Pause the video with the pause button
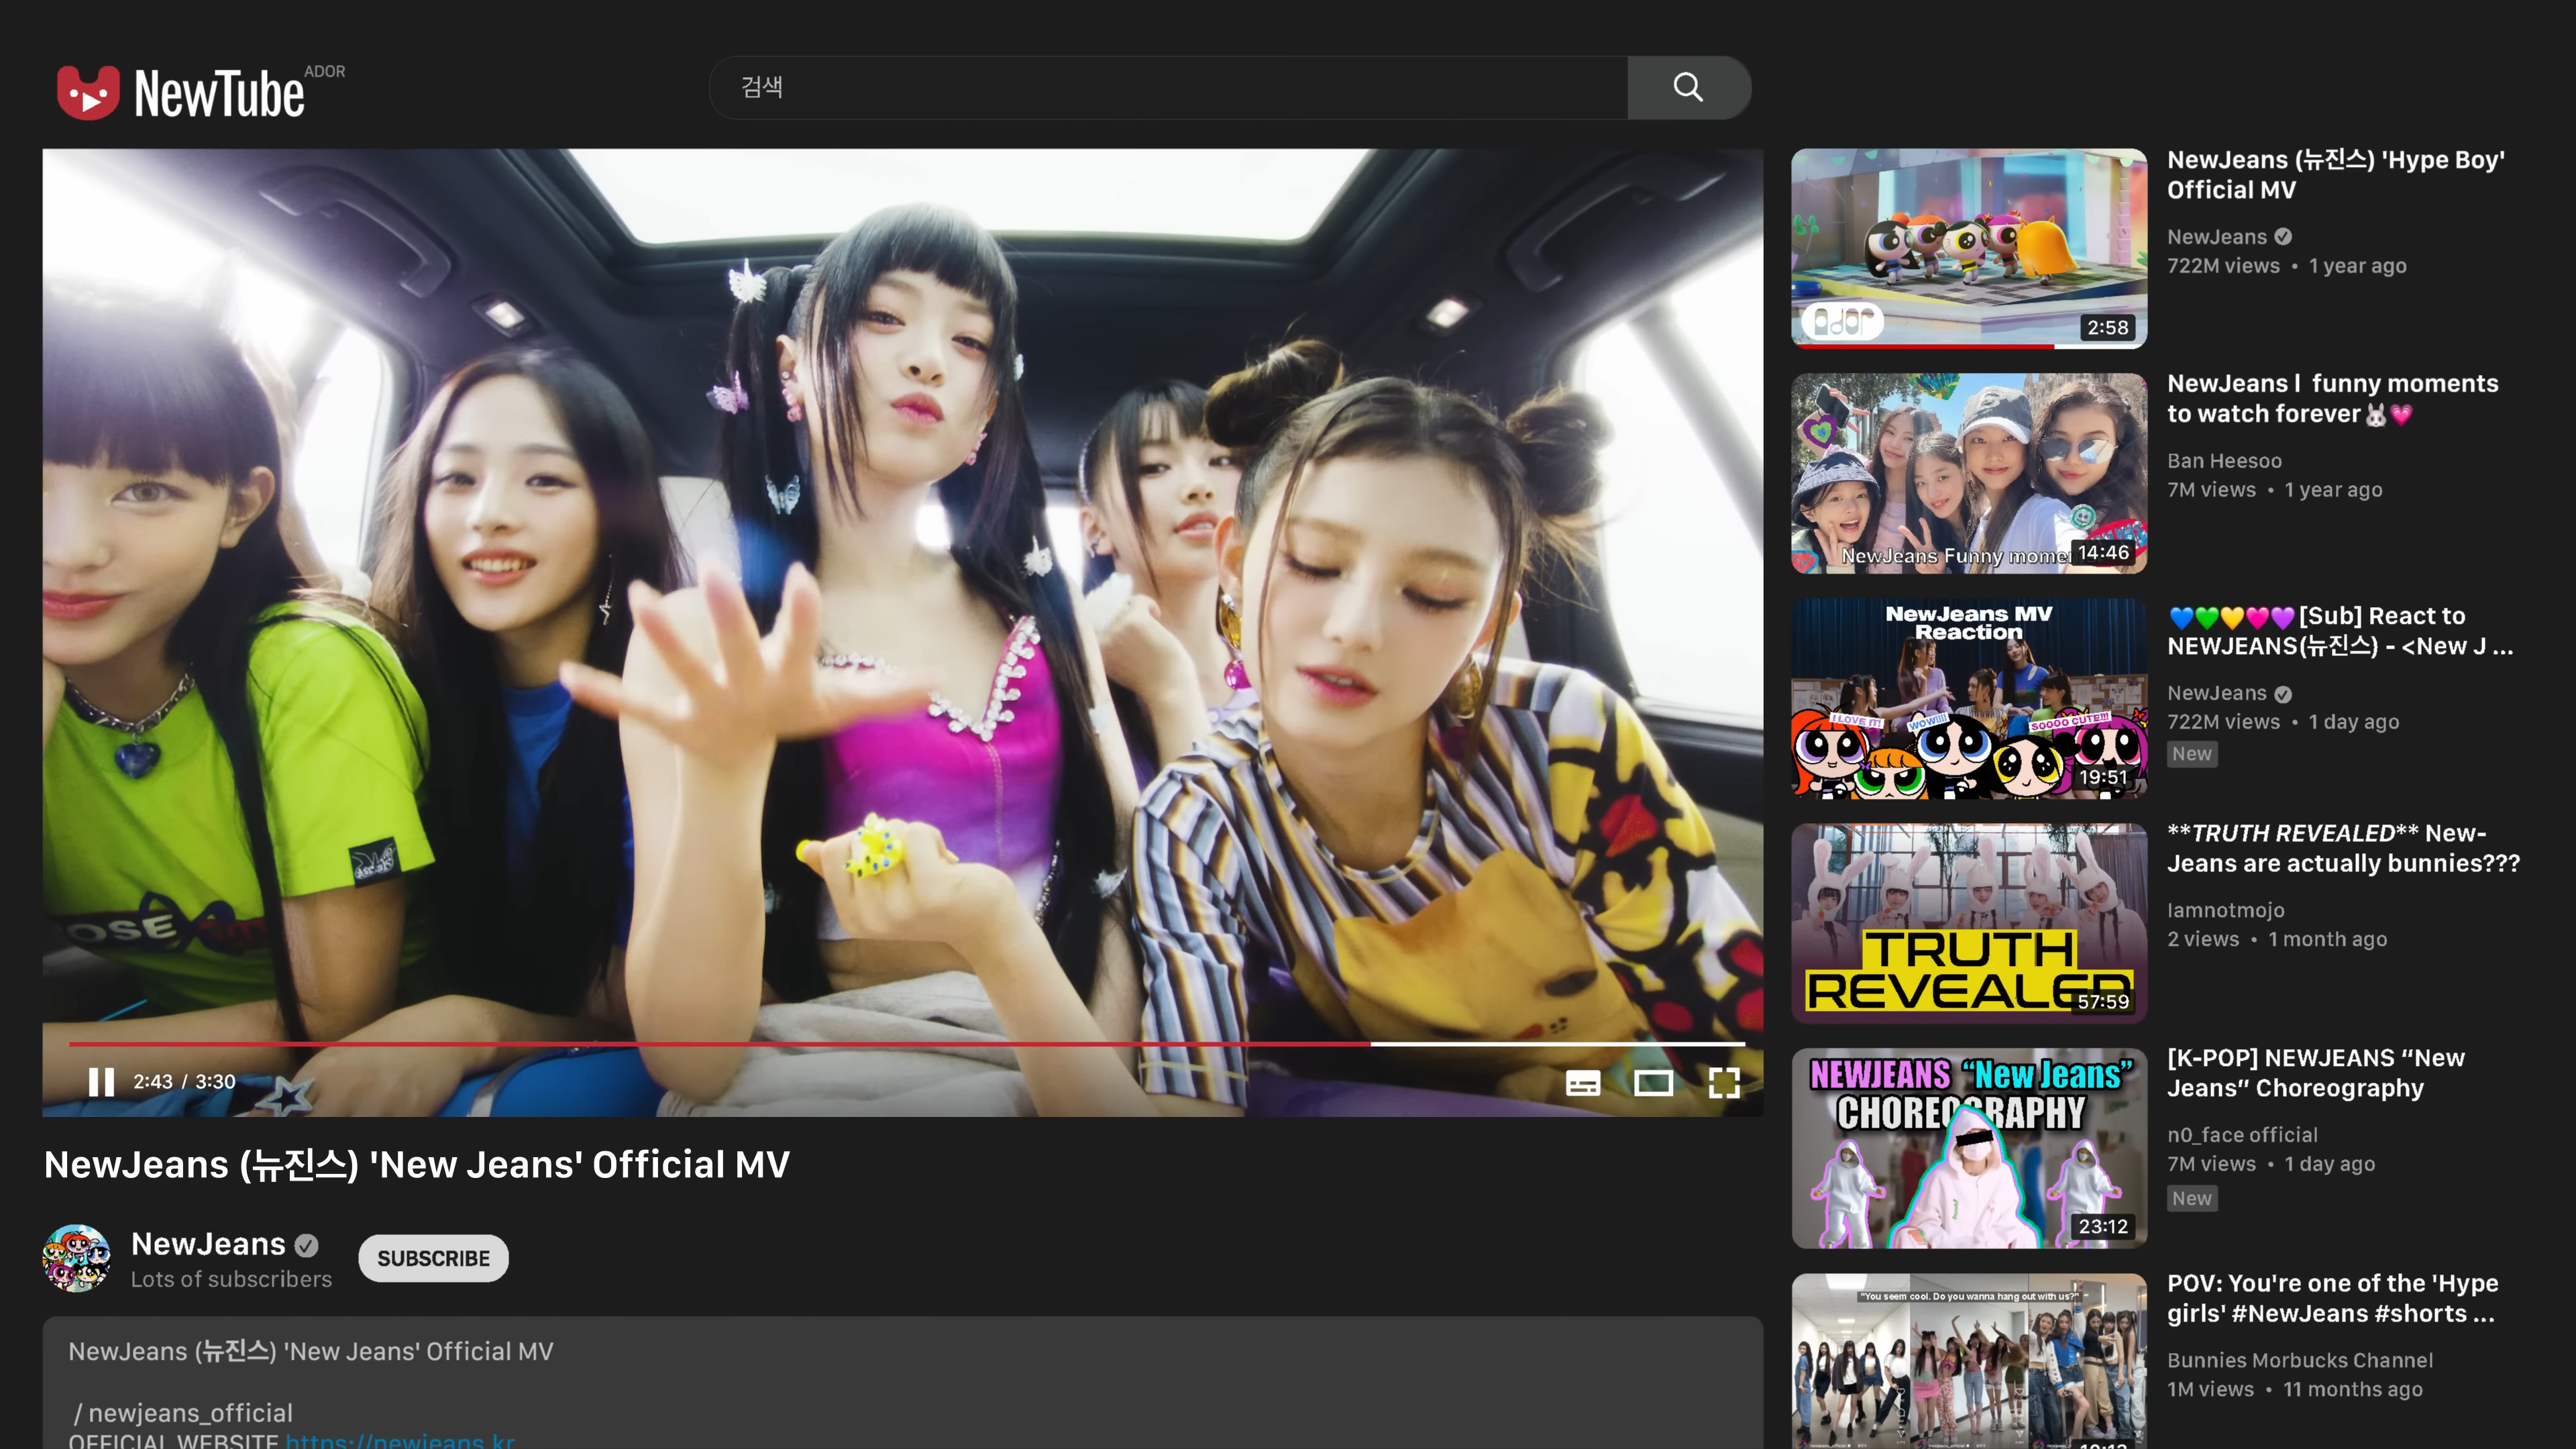2576x1449 pixels. pyautogui.click(x=101, y=1081)
